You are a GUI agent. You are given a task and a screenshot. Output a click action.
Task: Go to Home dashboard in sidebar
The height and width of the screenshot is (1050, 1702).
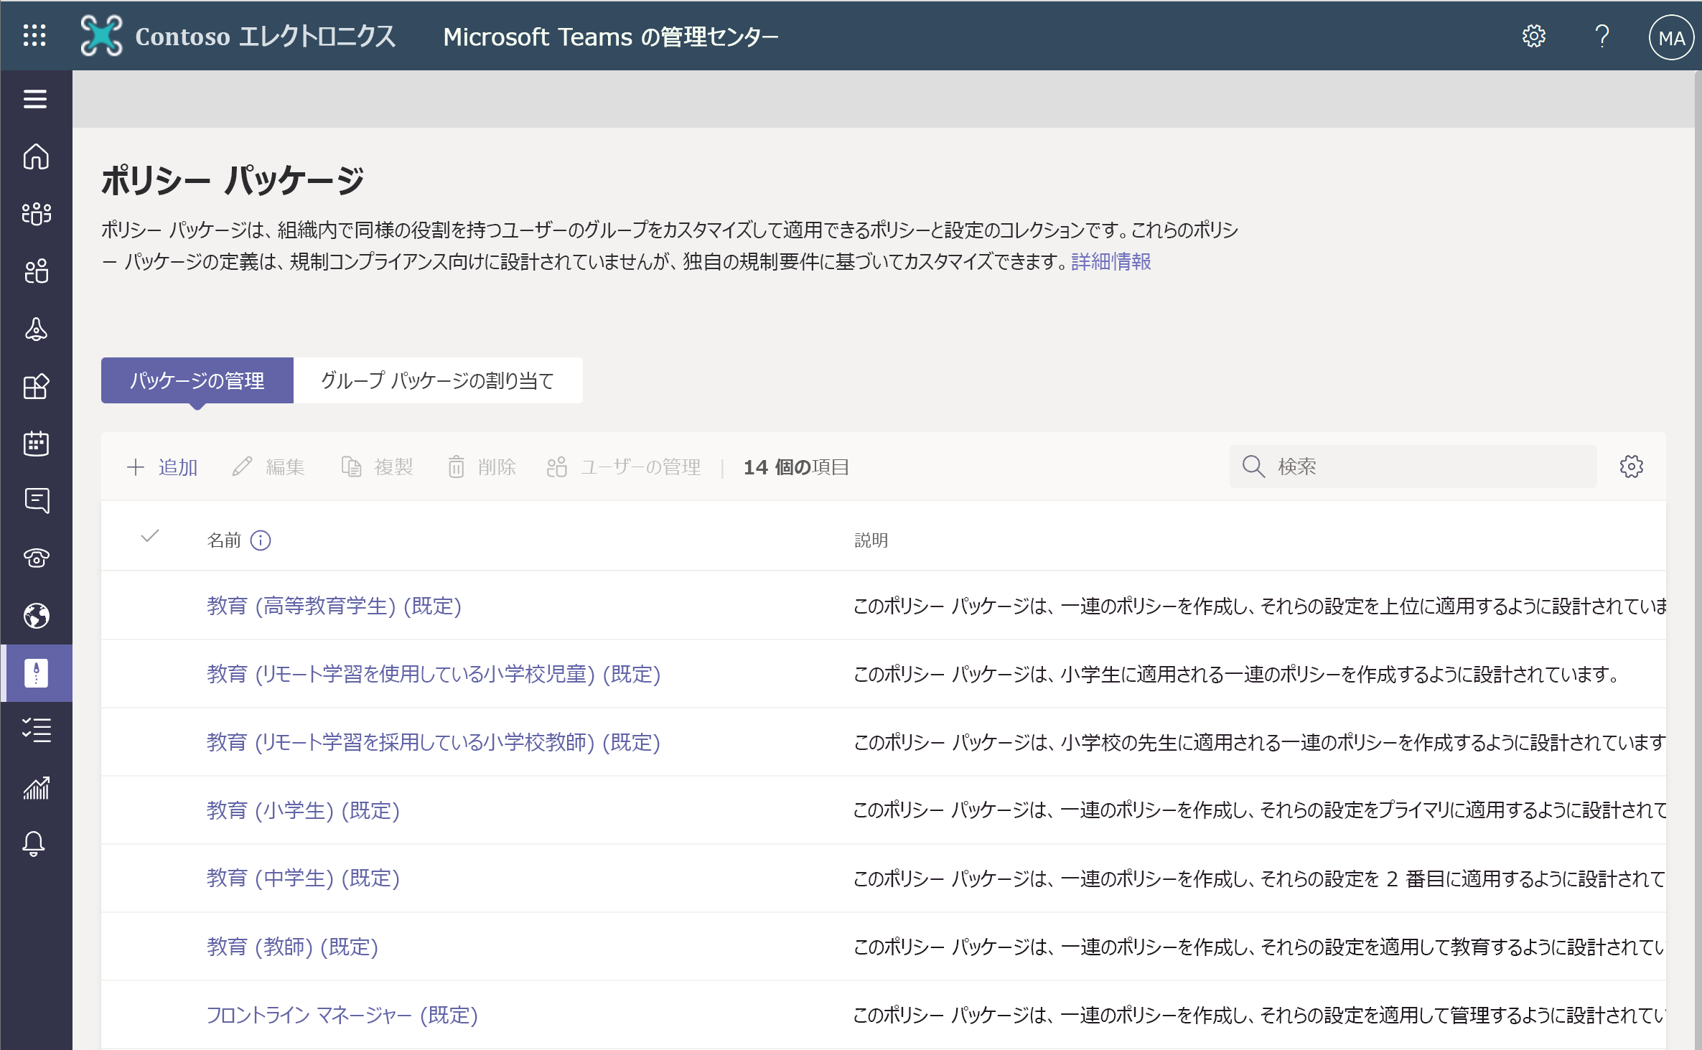(36, 156)
